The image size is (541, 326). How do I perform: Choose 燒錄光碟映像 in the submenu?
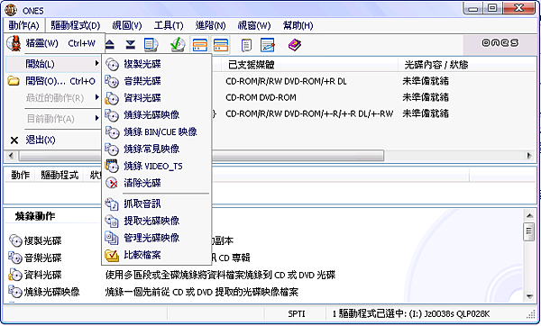pyautogui.click(x=157, y=115)
